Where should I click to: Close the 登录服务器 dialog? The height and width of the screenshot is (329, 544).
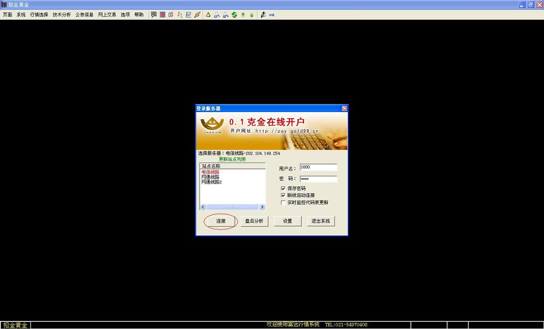pos(344,108)
